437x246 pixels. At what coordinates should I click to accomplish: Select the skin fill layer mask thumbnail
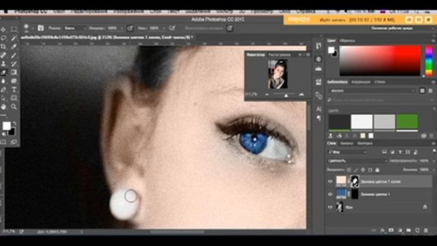(354, 182)
